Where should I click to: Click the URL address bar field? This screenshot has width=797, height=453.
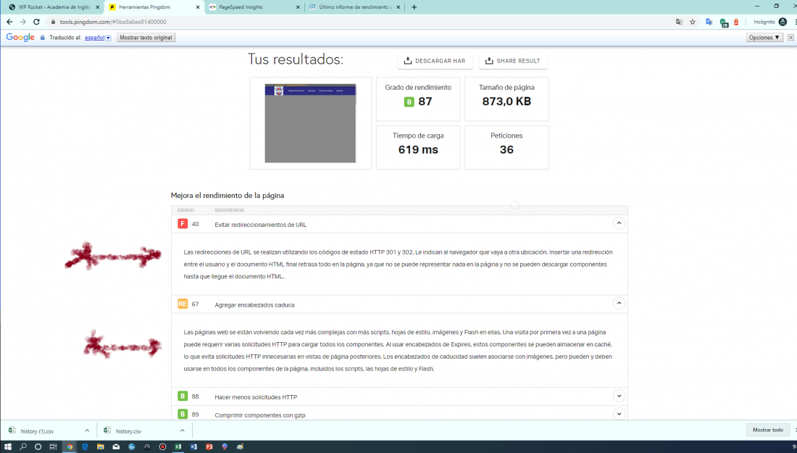click(x=356, y=22)
